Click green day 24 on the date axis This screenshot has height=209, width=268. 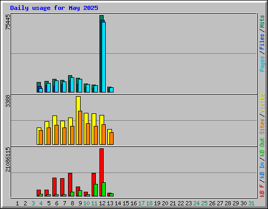(196, 203)
